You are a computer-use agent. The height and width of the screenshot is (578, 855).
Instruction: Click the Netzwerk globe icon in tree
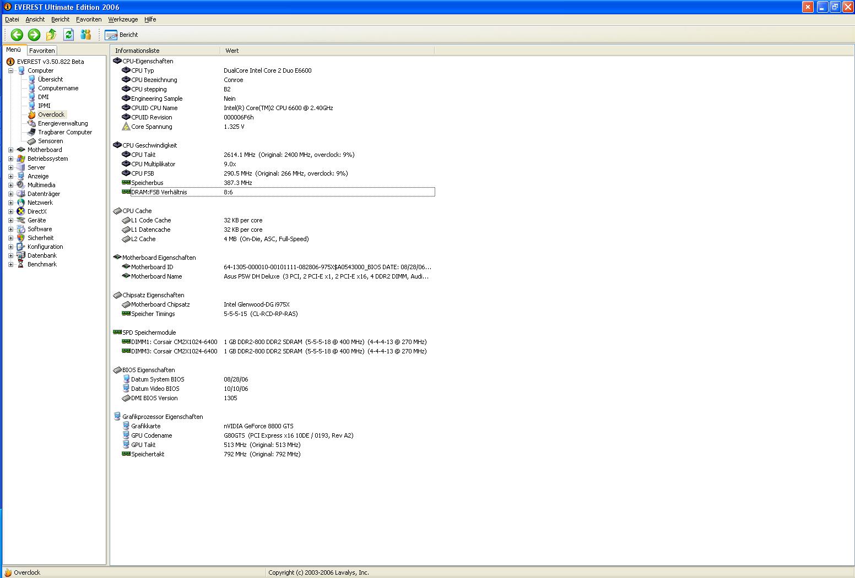point(21,203)
